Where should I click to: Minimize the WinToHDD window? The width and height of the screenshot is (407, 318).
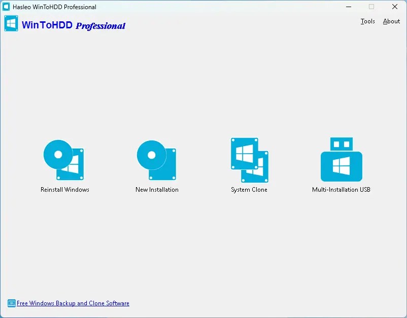click(349, 7)
